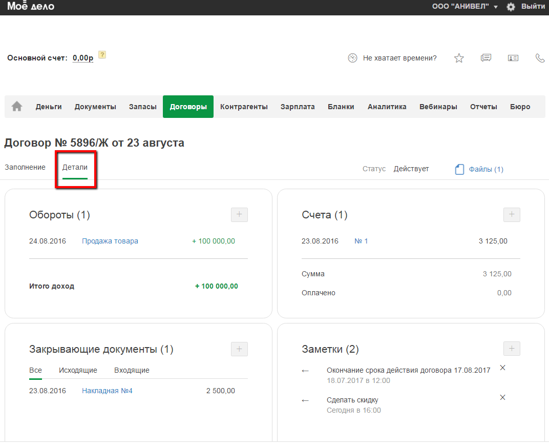Open the home icon in navigation bar
The height and width of the screenshot is (446, 549).
tap(17, 106)
